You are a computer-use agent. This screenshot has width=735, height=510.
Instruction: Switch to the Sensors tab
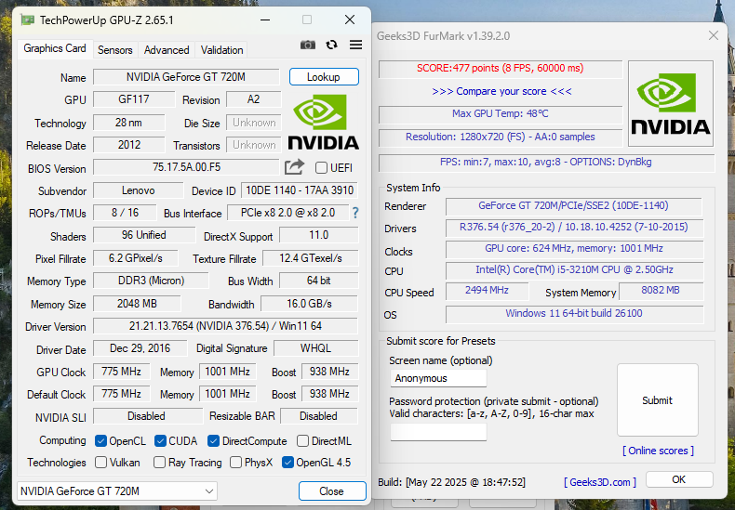point(114,50)
